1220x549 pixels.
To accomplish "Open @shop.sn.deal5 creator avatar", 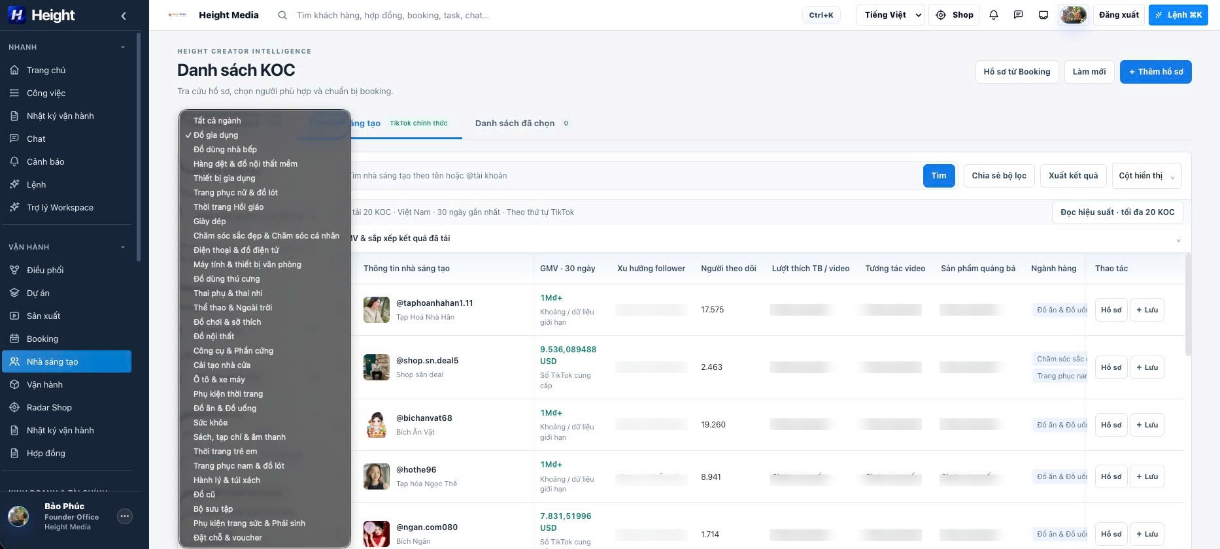I will 377,367.
